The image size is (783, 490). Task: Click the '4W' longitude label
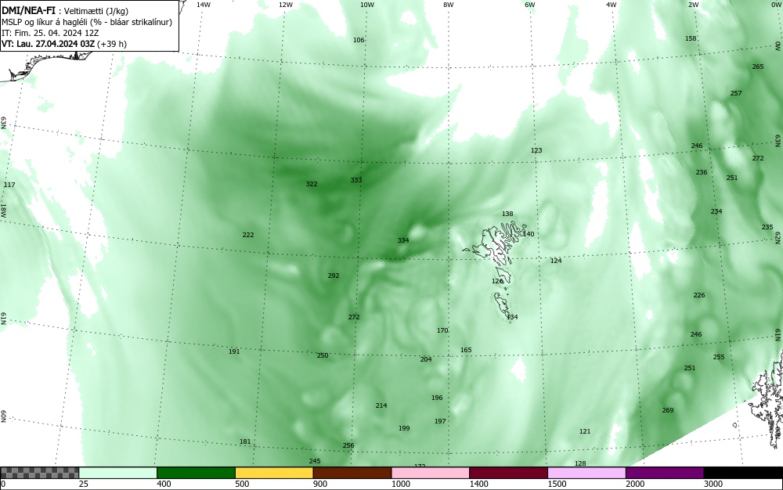pos(612,5)
